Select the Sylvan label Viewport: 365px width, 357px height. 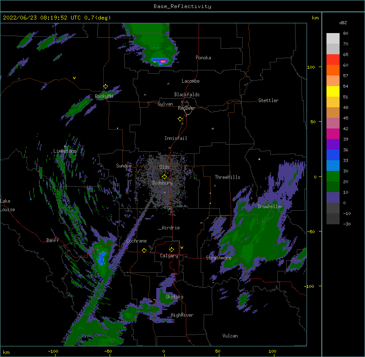(x=165, y=104)
